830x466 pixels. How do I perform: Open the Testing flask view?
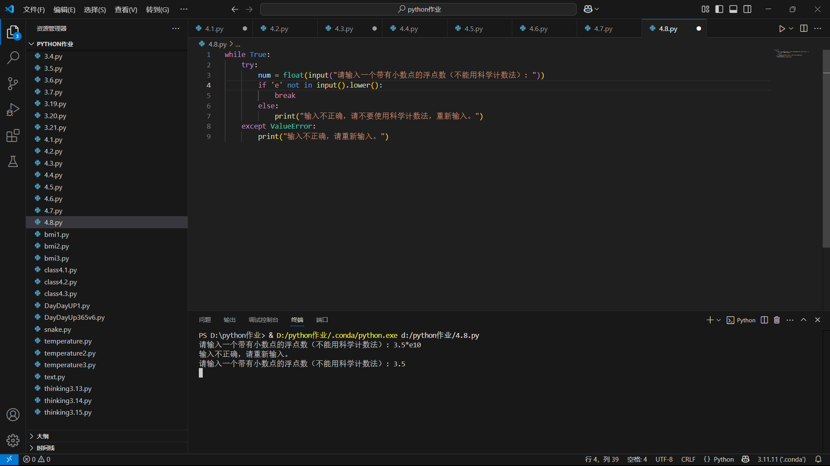(x=13, y=161)
